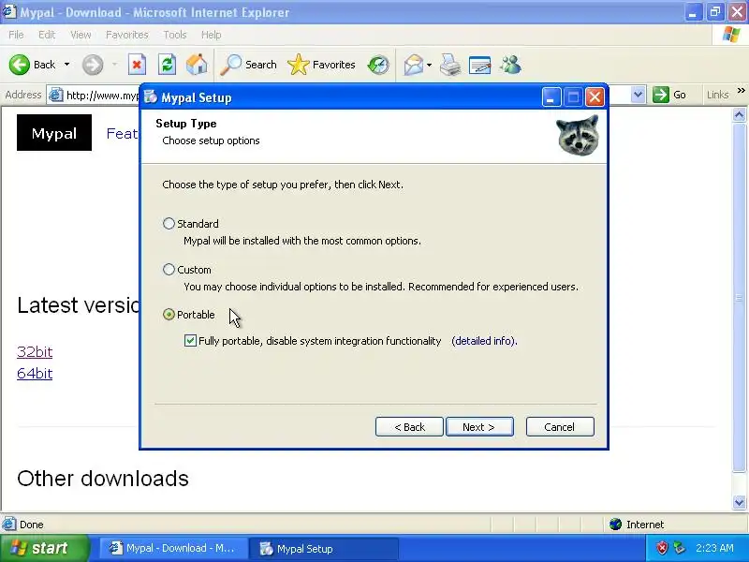Open the History icon in the IE toolbar
The width and height of the screenshot is (749, 562).
(378, 65)
